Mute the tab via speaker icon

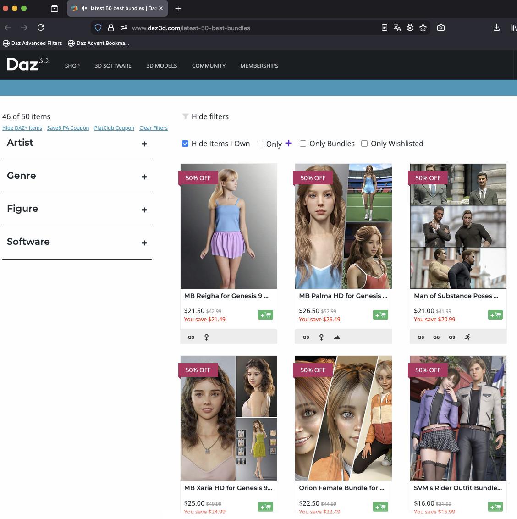point(84,8)
